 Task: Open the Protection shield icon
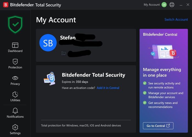click(15, 62)
